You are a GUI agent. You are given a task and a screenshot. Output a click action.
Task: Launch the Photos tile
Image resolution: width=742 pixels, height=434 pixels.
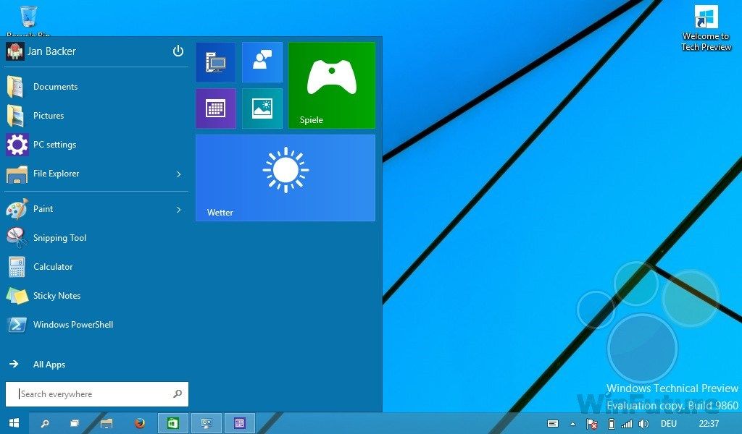point(262,109)
